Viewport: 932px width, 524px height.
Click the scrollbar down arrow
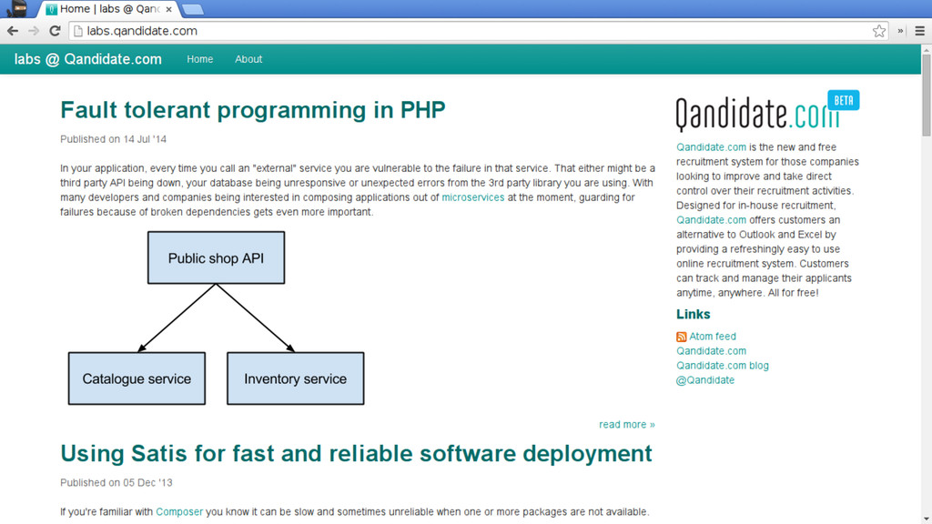pyautogui.click(x=926, y=519)
